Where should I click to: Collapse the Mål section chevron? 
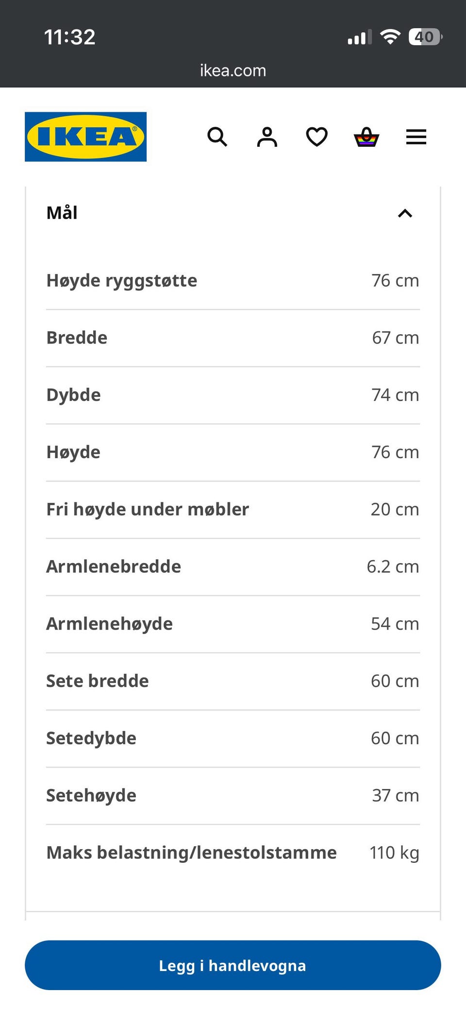tap(405, 213)
